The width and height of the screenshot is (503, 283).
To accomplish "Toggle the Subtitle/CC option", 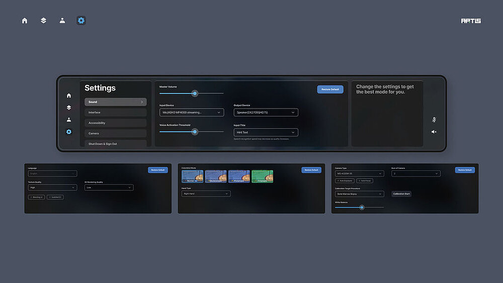I will coord(55,197).
